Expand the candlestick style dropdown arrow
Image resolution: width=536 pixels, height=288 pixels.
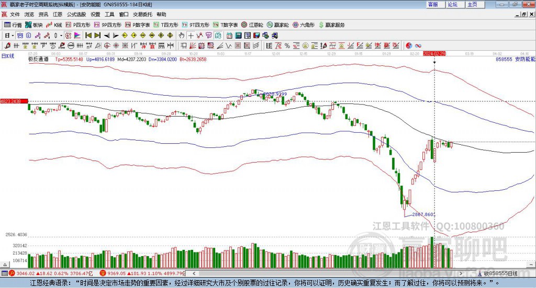tap(61, 36)
